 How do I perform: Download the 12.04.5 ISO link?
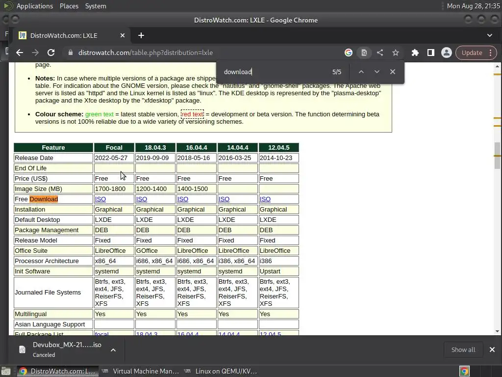(265, 199)
